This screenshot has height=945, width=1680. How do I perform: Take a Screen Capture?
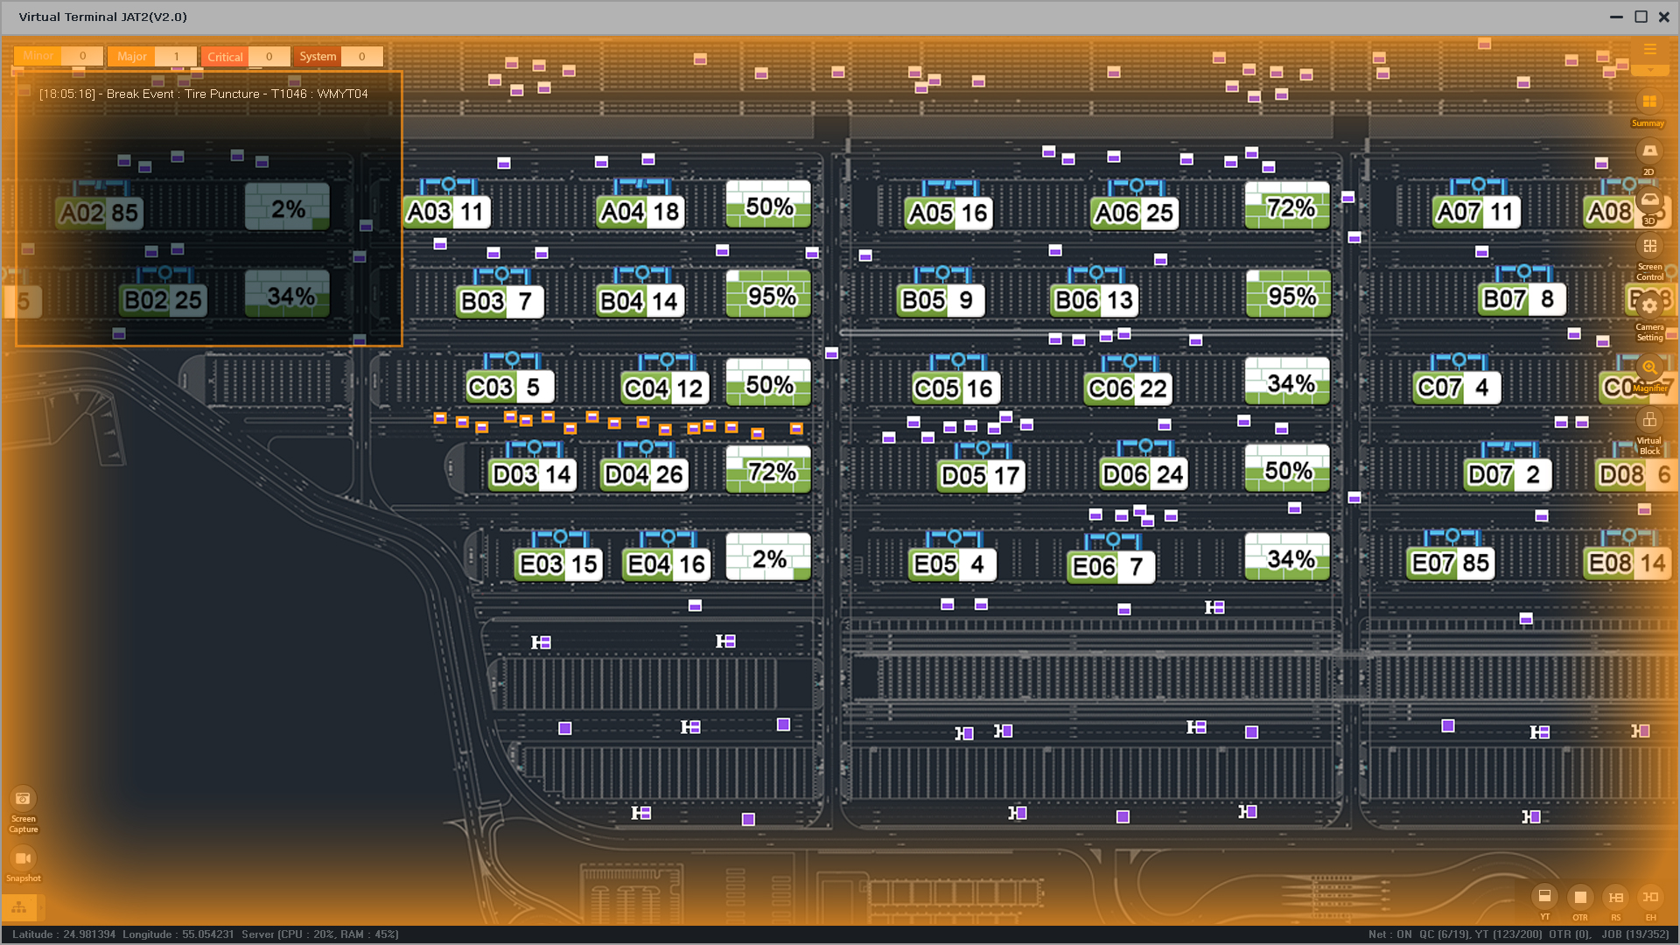pyautogui.click(x=23, y=799)
